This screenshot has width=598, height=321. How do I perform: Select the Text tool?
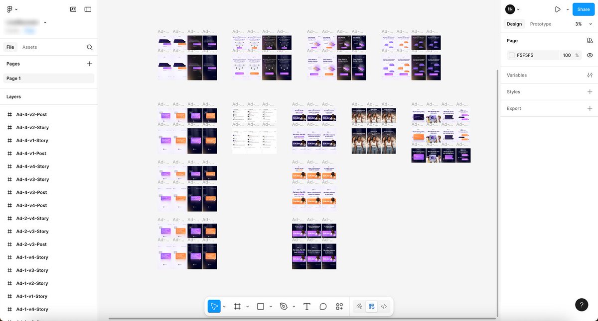[307, 306]
